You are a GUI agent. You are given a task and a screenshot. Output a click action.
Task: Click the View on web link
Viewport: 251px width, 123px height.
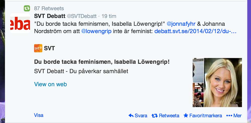click(50, 84)
